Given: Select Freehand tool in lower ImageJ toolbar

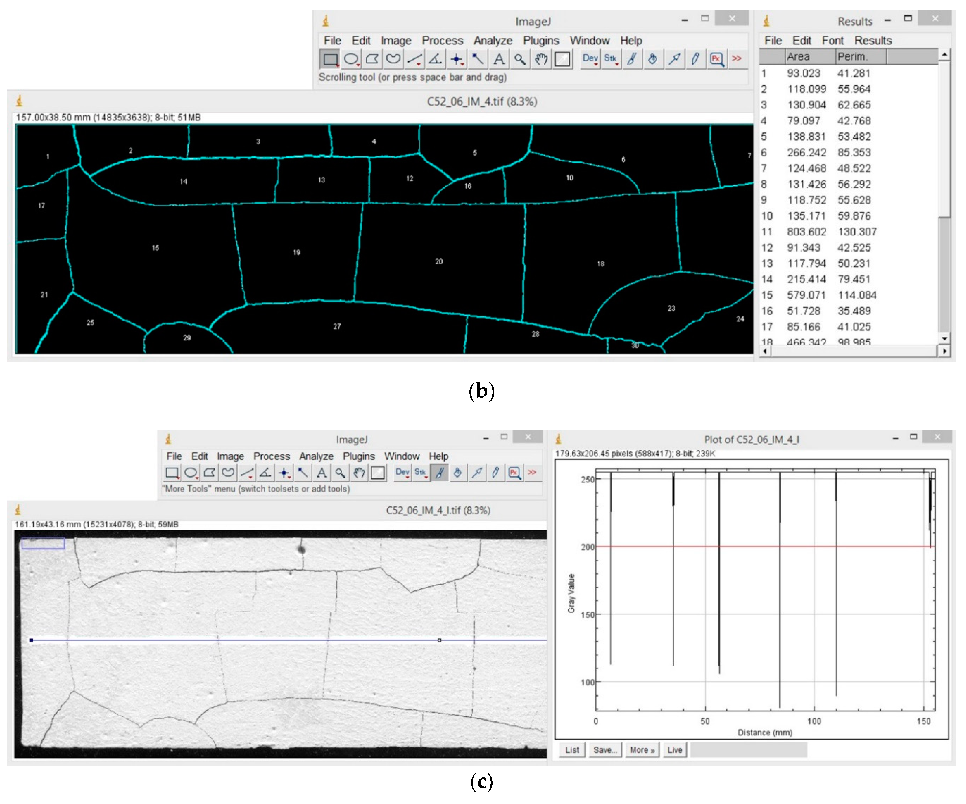Looking at the screenshot, I should [228, 473].
